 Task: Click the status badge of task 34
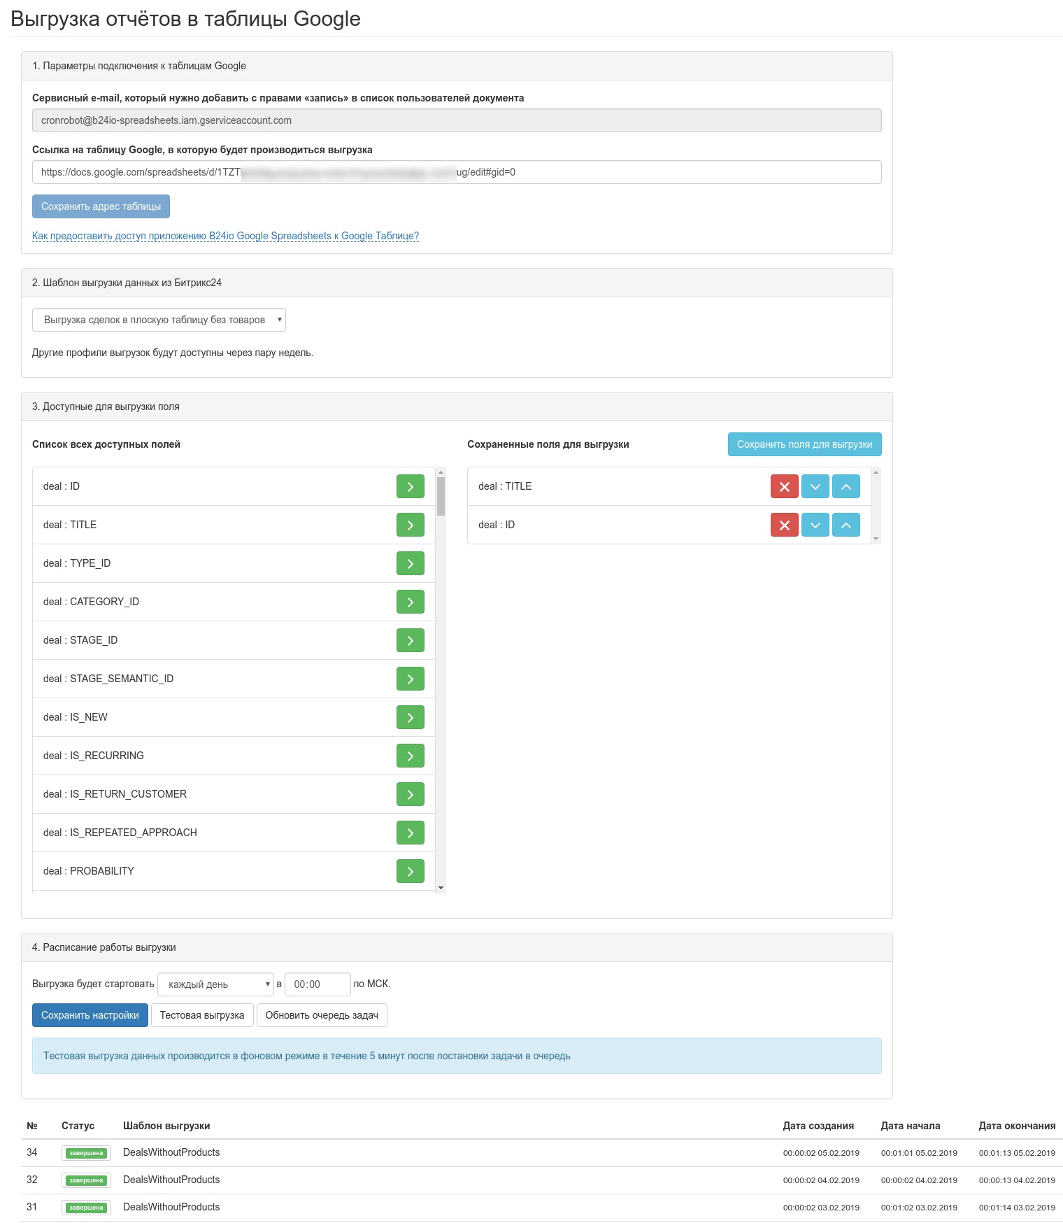coord(86,1153)
